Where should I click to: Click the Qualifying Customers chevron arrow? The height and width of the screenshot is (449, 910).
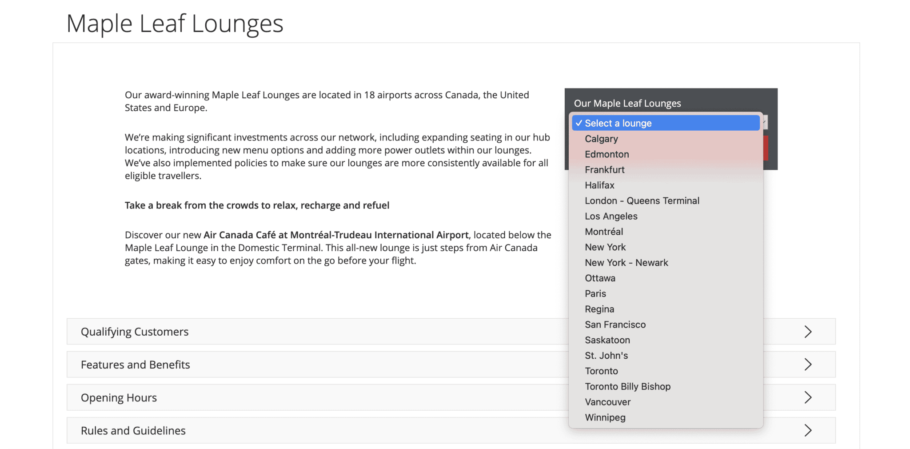[808, 331]
